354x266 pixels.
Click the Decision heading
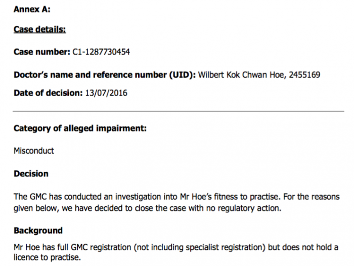pos(31,173)
